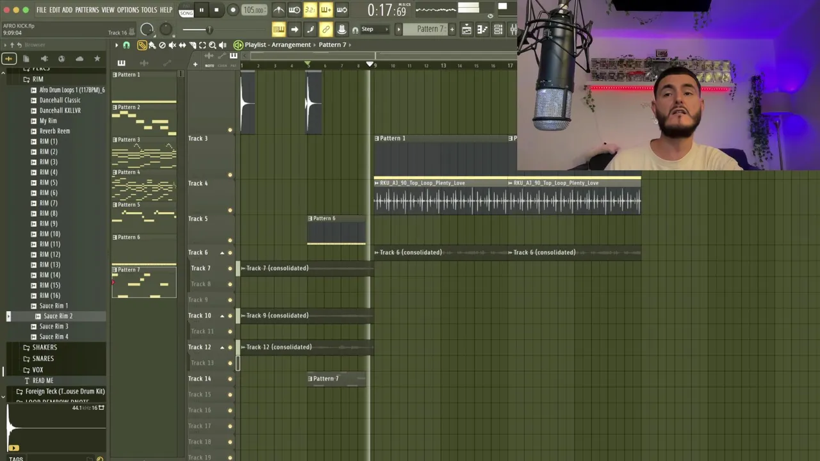
Task: Select the Slip tool in playlist toolbar
Action: coord(183,45)
